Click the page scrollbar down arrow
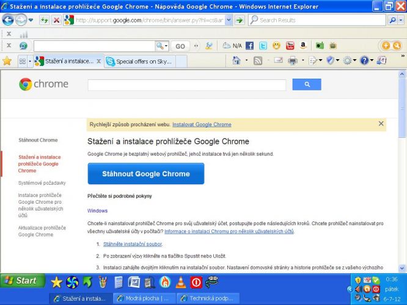 [x=402, y=268]
